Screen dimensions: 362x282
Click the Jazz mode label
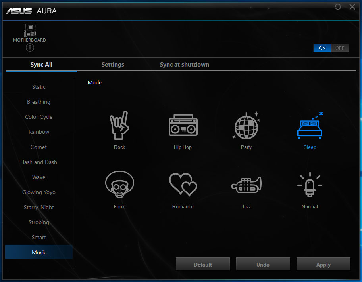(x=246, y=207)
